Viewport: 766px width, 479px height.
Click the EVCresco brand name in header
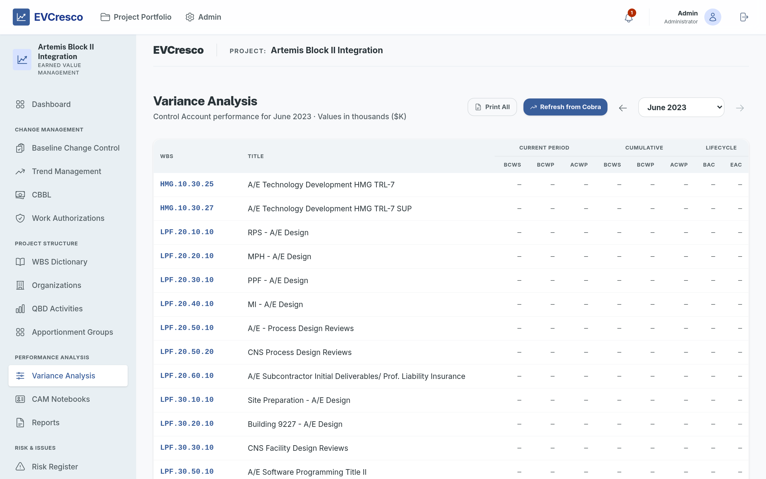(x=58, y=17)
